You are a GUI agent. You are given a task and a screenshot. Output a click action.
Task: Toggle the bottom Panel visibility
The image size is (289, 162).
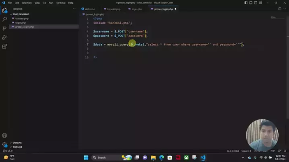(x=251, y=3)
